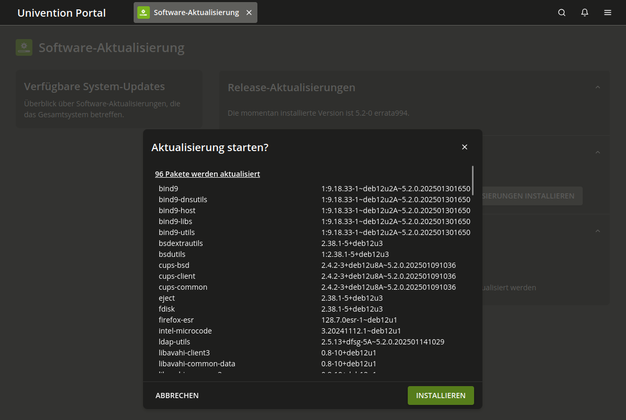Viewport: 626px width, 420px height.
Task: Click the ABBRECHEN button
Action: click(x=177, y=395)
